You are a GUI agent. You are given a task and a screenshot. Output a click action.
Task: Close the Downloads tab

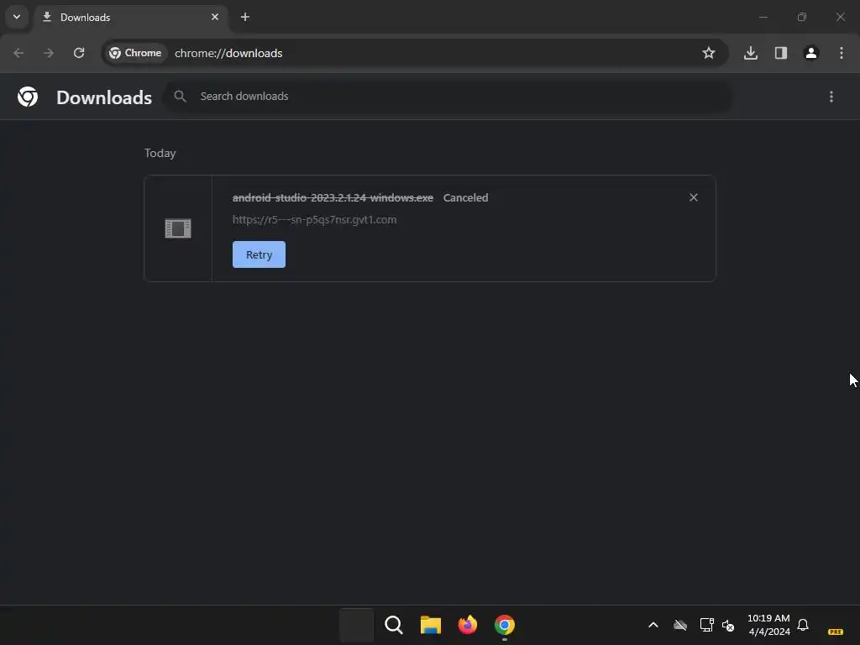coord(215,17)
